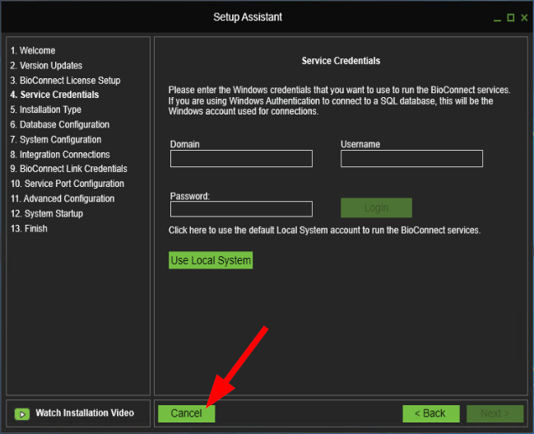This screenshot has height=434, width=534.
Task: Open the Installation Type step
Action: click(45, 110)
